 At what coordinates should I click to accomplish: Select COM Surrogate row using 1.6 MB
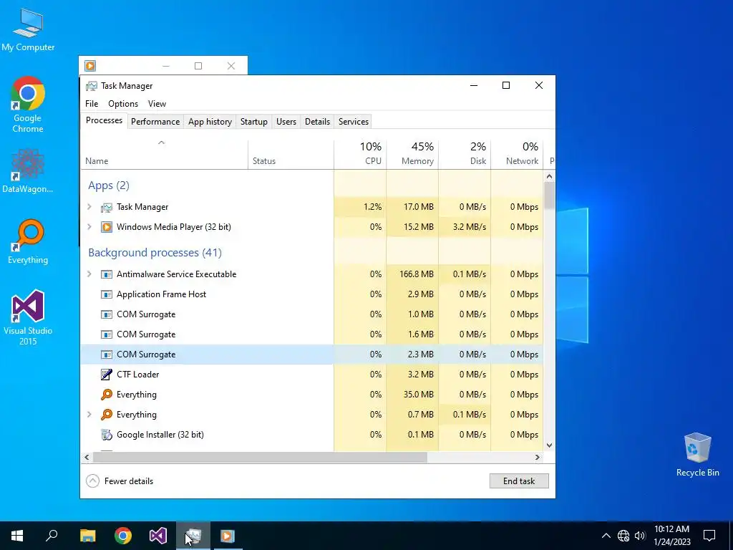[312, 334]
